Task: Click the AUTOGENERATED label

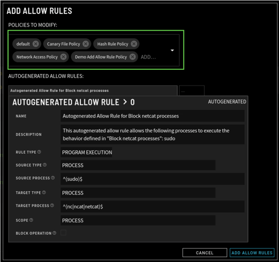Action: tap(227, 101)
